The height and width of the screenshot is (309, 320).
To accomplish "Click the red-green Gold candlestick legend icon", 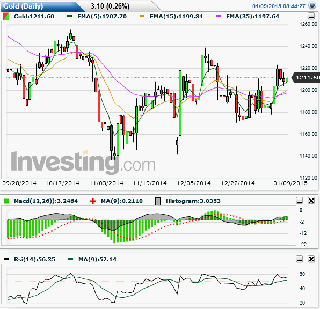I will point(6,17).
